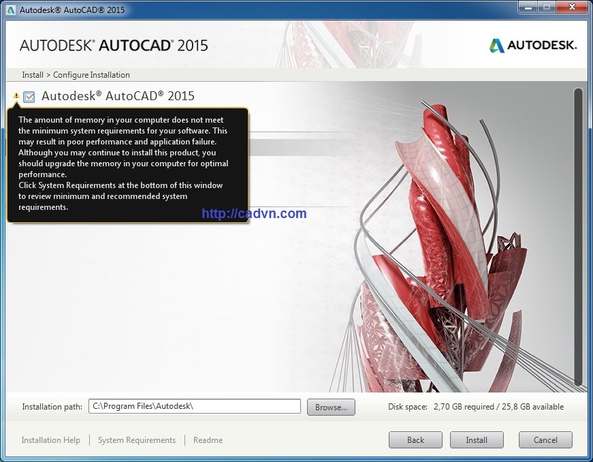
Task: Start installation with the Install button
Action: [x=477, y=440]
